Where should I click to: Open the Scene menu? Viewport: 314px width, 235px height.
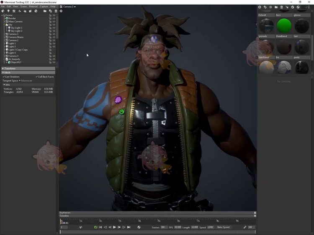point(23,6)
